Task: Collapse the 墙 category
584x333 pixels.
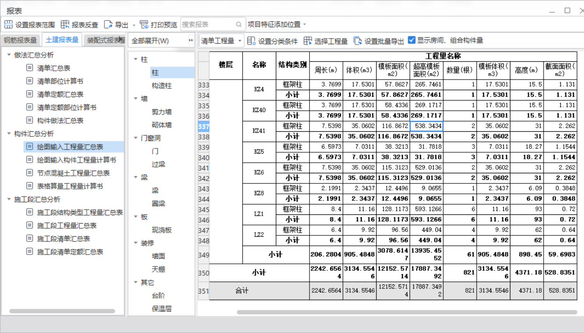Action: coord(136,98)
